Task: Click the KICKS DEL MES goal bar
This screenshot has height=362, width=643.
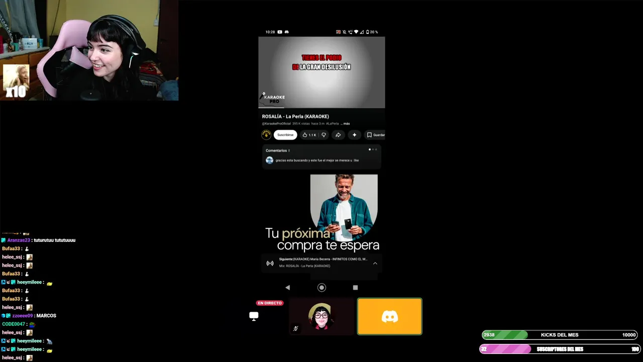Action: (560, 335)
